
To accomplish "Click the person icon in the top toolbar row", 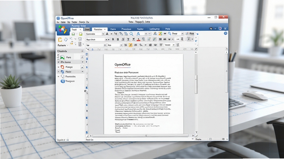I will click(155, 34).
